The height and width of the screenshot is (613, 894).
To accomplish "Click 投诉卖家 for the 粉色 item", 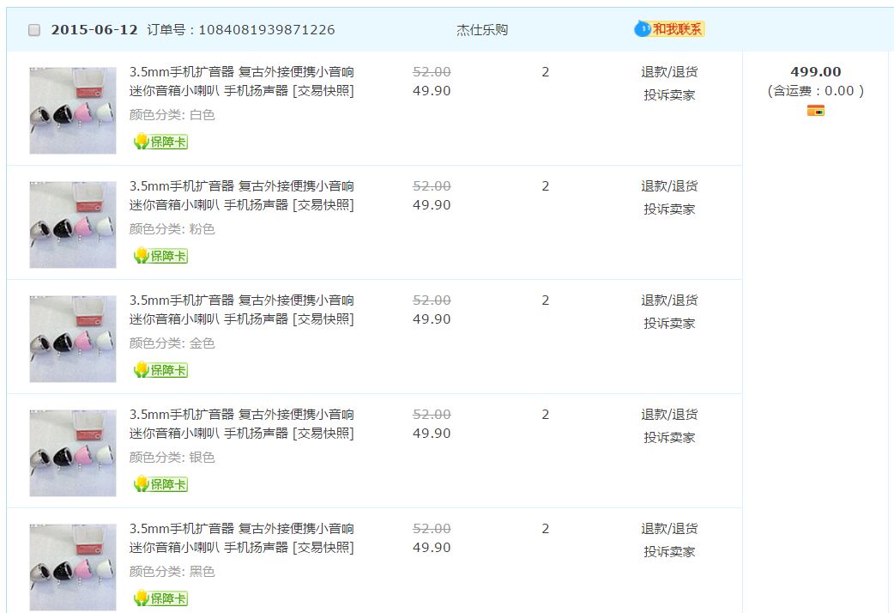I will click(669, 209).
